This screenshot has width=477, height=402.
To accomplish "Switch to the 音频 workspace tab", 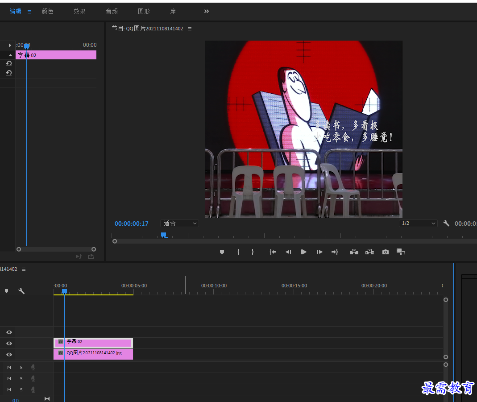I will pyautogui.click(x=112, y=11).
